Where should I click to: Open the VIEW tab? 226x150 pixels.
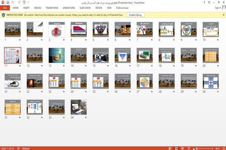(x=109, y=8)
